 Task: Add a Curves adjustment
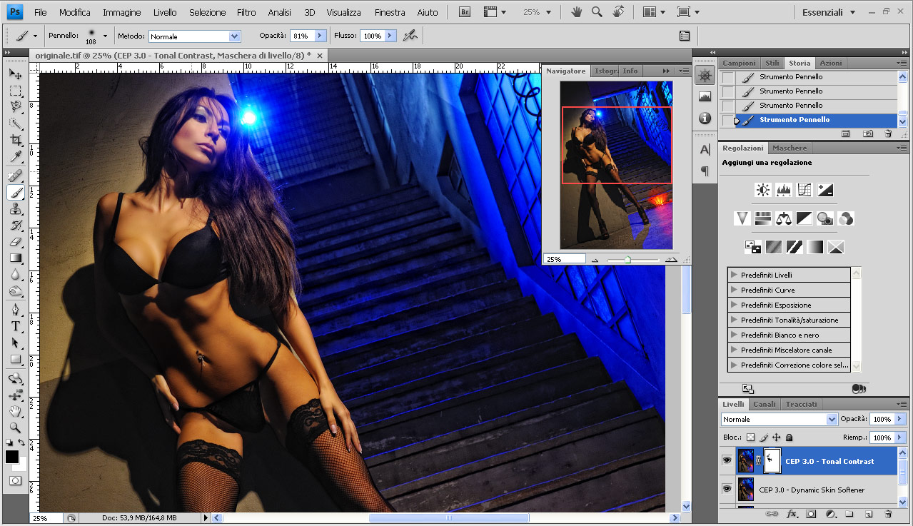coord(804,190)
